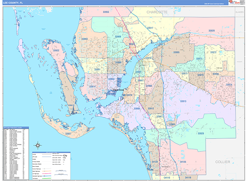
Task: Click ZIP code label 33993
Action: [x=84, y=39]
